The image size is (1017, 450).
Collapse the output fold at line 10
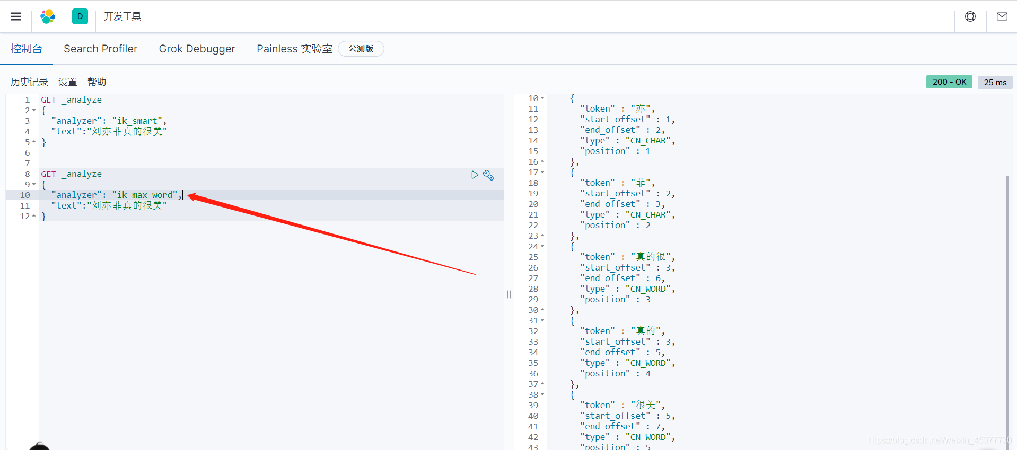(542, 98)
